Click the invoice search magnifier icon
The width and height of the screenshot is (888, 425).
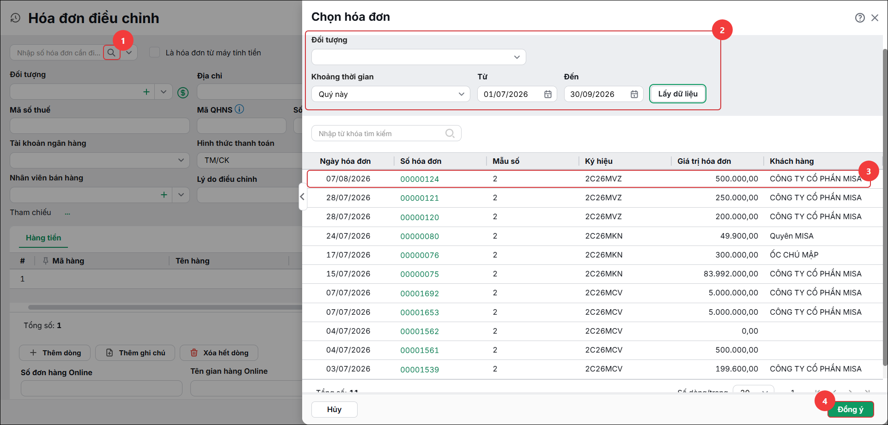click(x=111, y=53)
